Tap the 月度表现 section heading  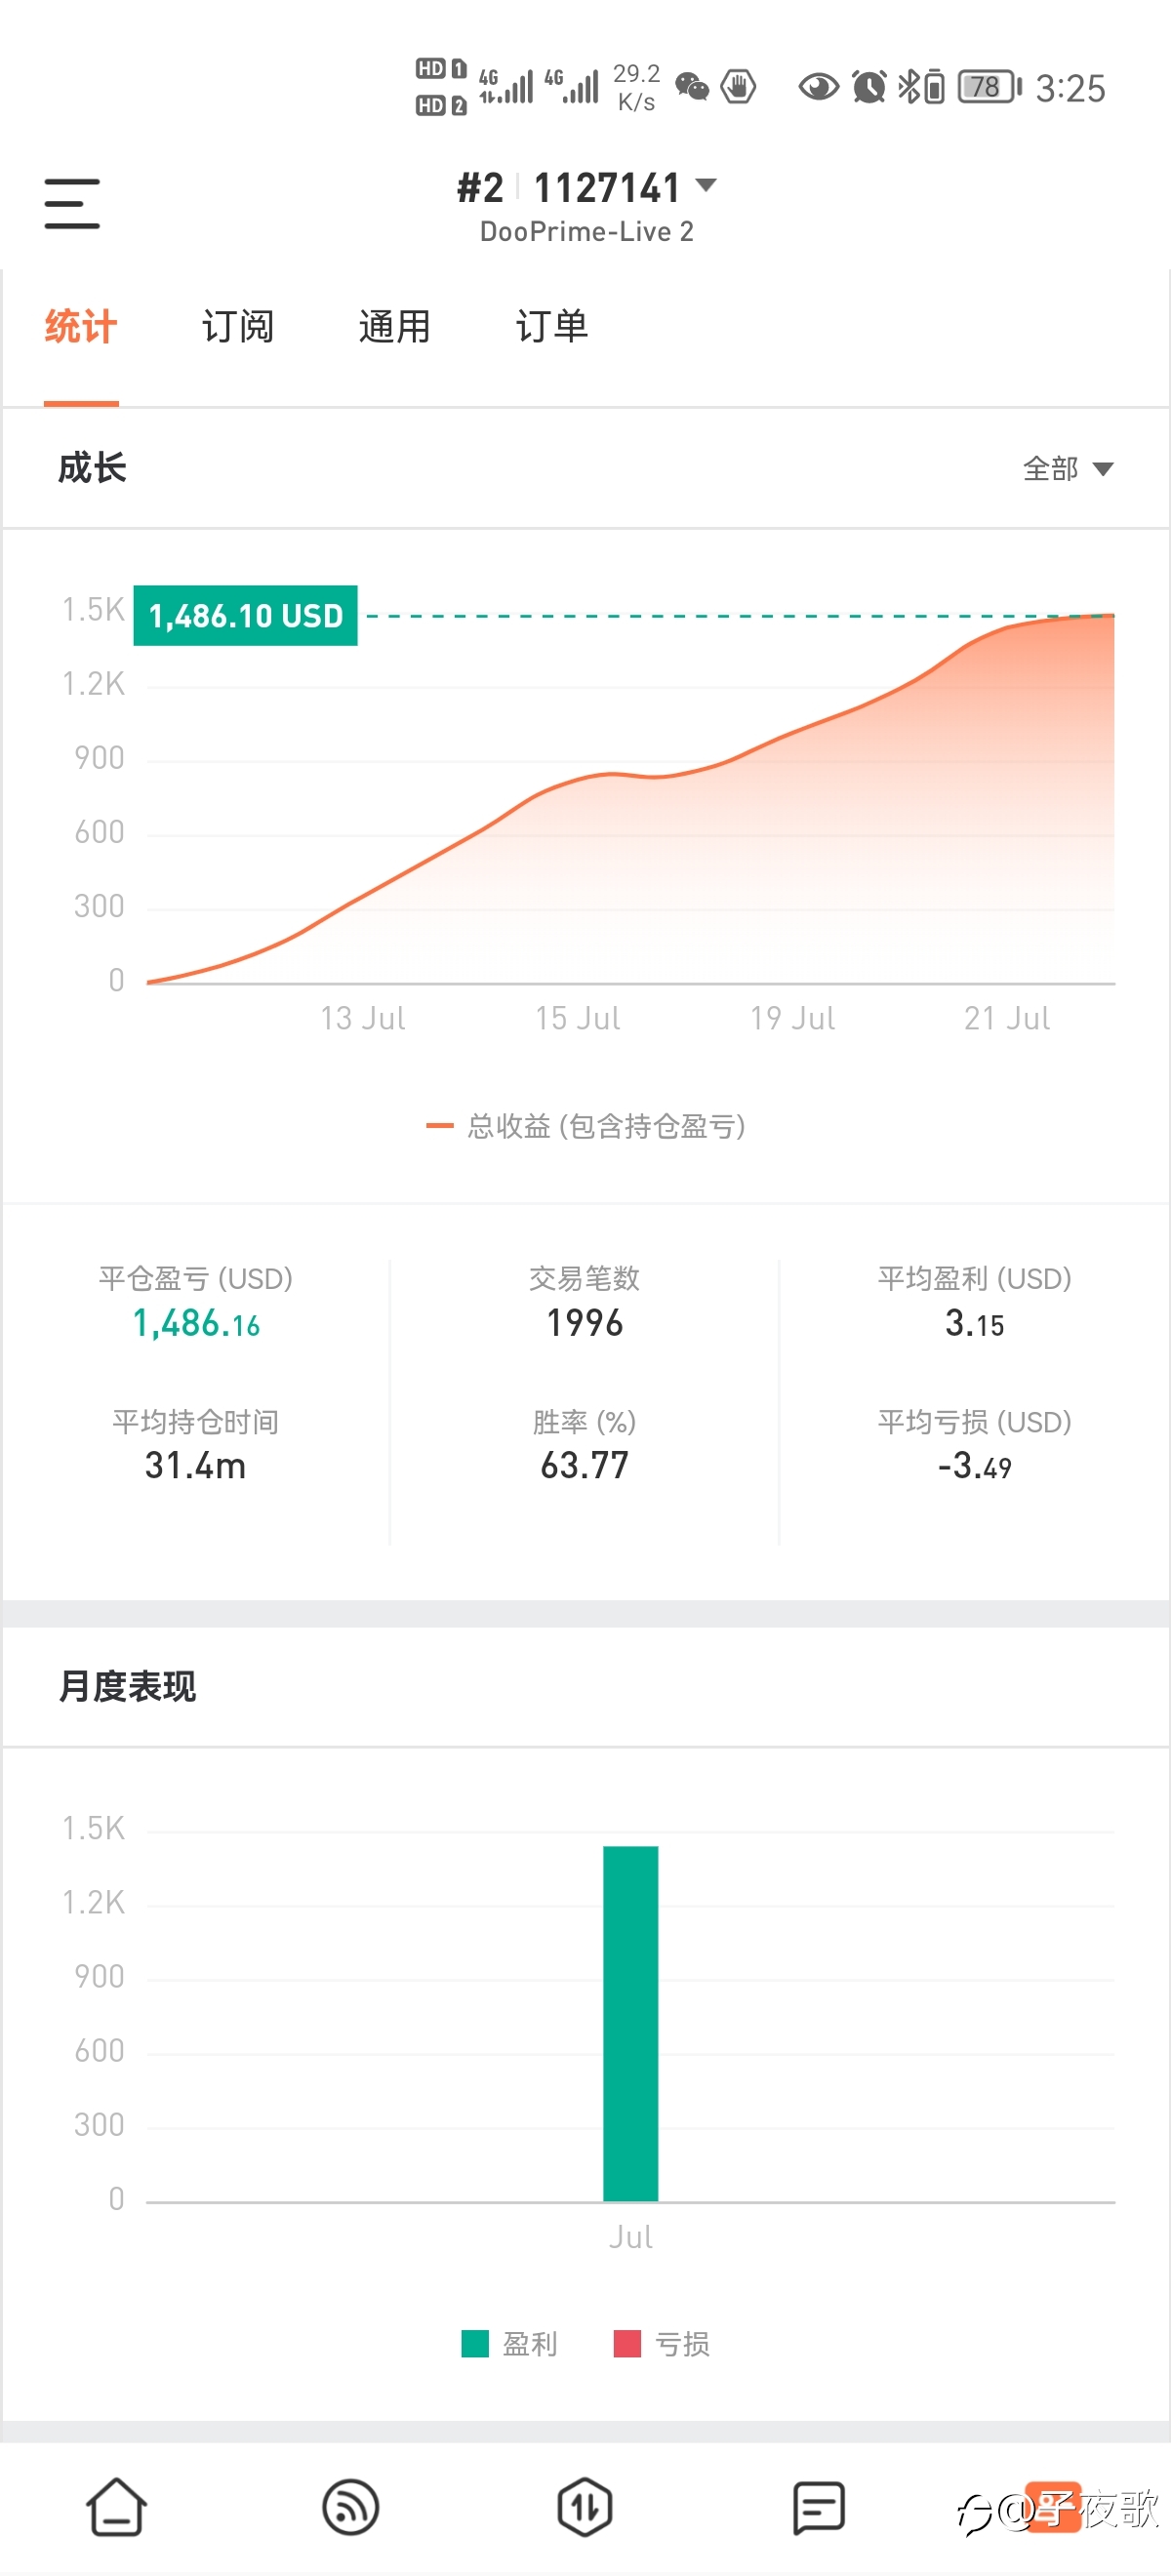point(127,1687)
